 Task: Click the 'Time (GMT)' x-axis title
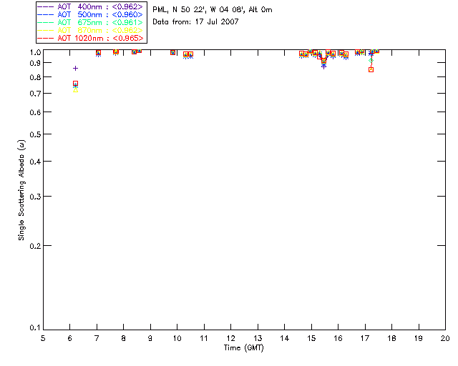click(x=244, y=348)
